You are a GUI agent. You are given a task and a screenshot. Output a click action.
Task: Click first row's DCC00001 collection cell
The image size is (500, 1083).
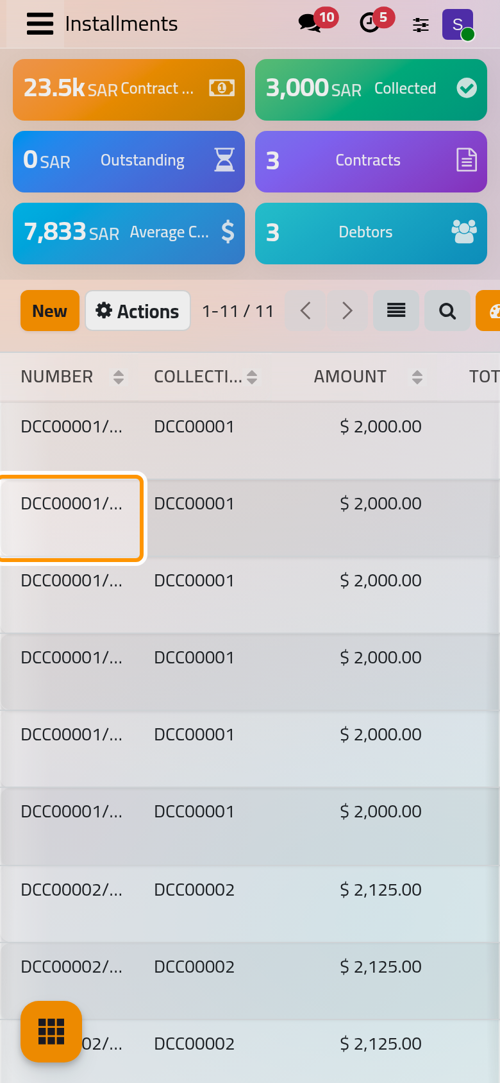194,427
